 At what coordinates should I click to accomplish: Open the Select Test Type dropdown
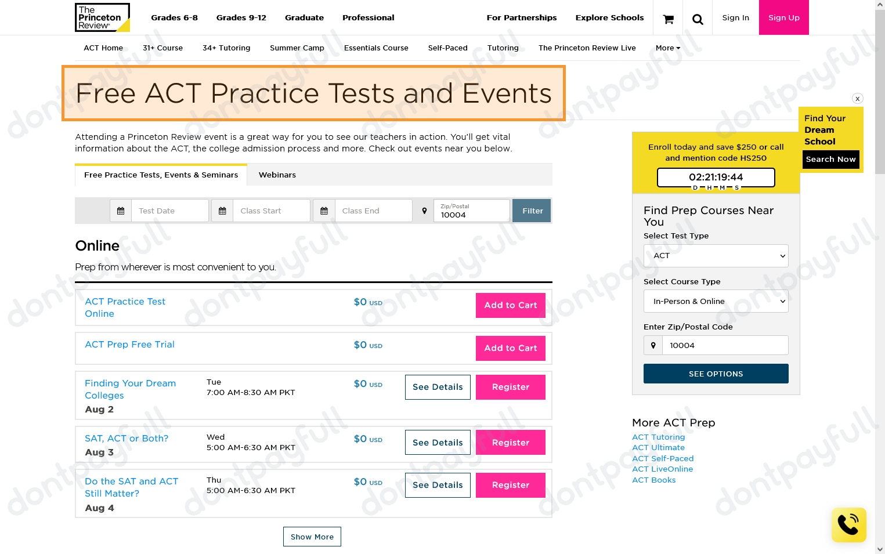(716, 256)
